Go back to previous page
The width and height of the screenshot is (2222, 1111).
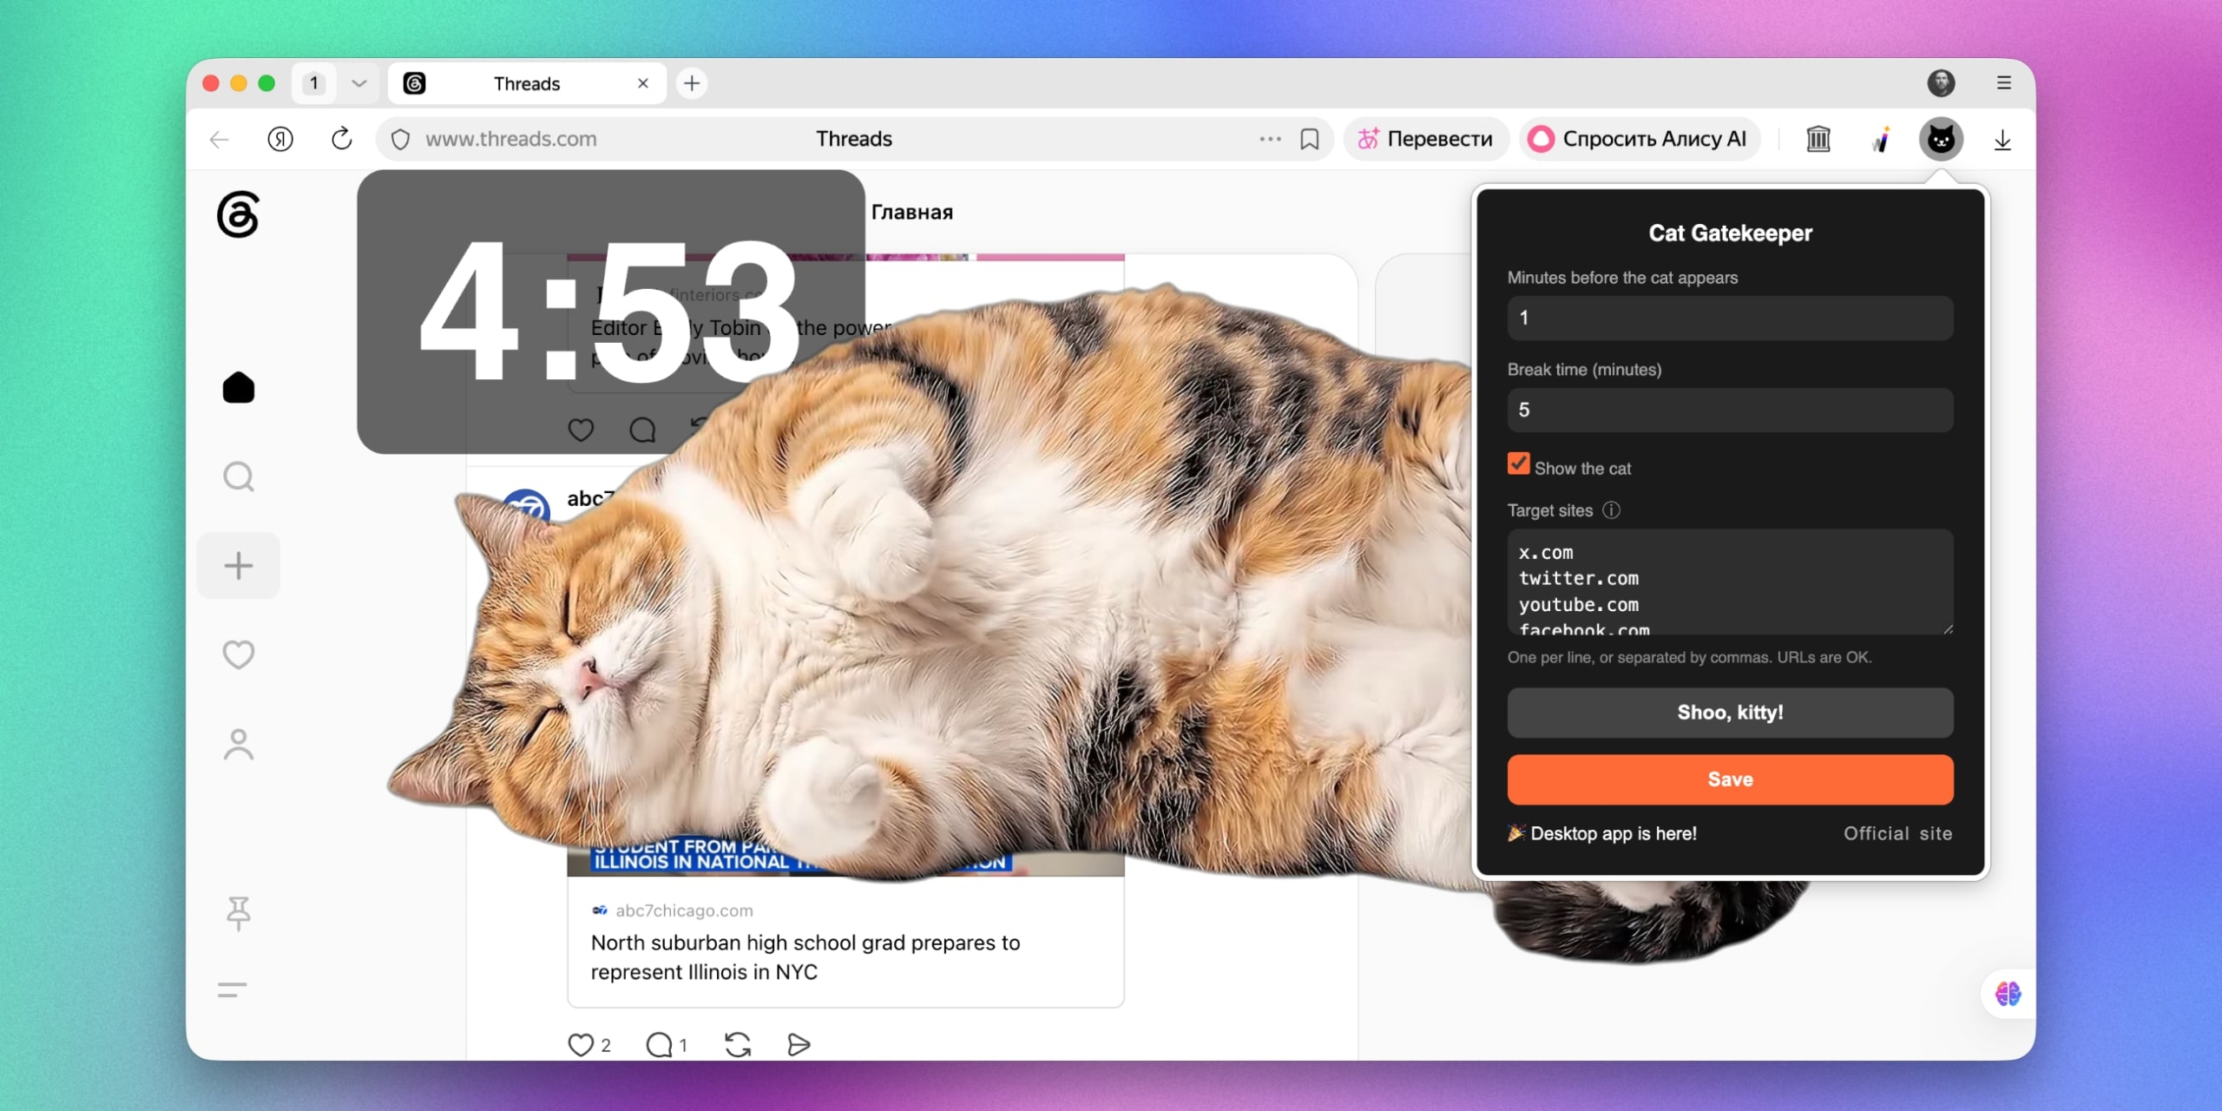[220, 139]
